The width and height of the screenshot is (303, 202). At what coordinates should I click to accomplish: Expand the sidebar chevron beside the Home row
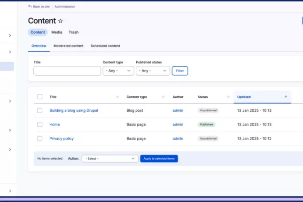click(10, 130)
